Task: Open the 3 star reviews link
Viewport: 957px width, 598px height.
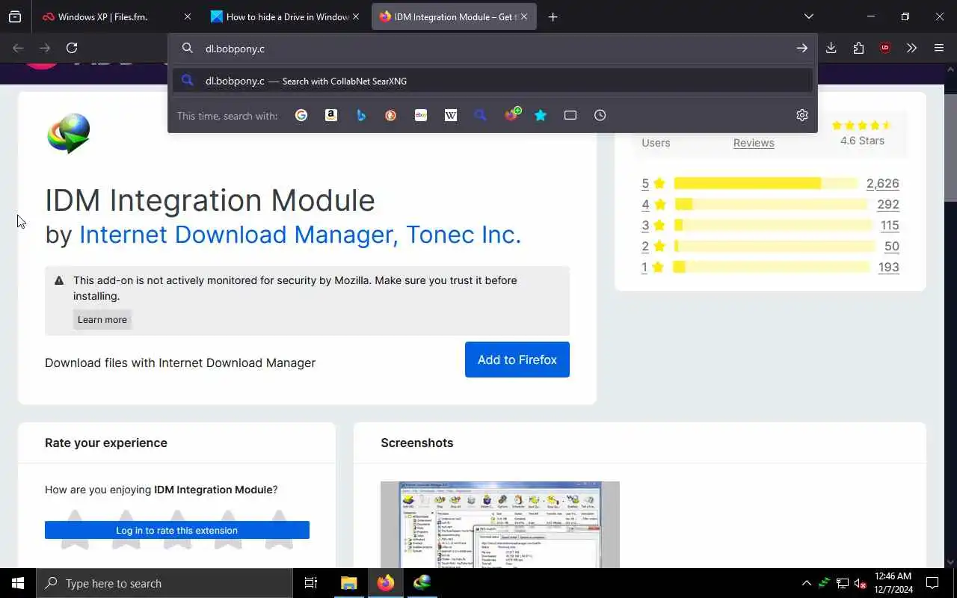Action: click(653, 225)
